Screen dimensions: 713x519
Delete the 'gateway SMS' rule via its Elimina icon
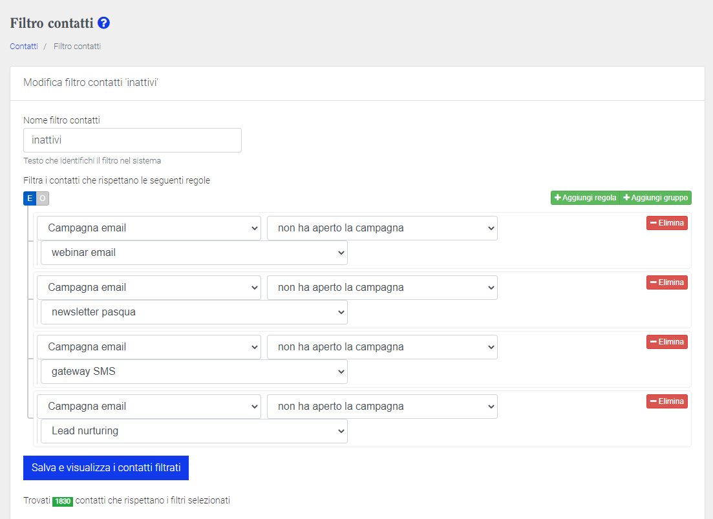[x=654, y=341]
